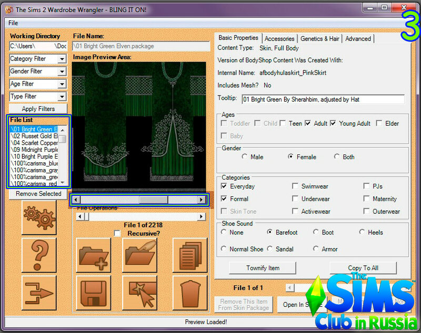Switch to the Basic Properties tab
The height and width of the screenshot is (333, 421).
[x=238, y=38]
